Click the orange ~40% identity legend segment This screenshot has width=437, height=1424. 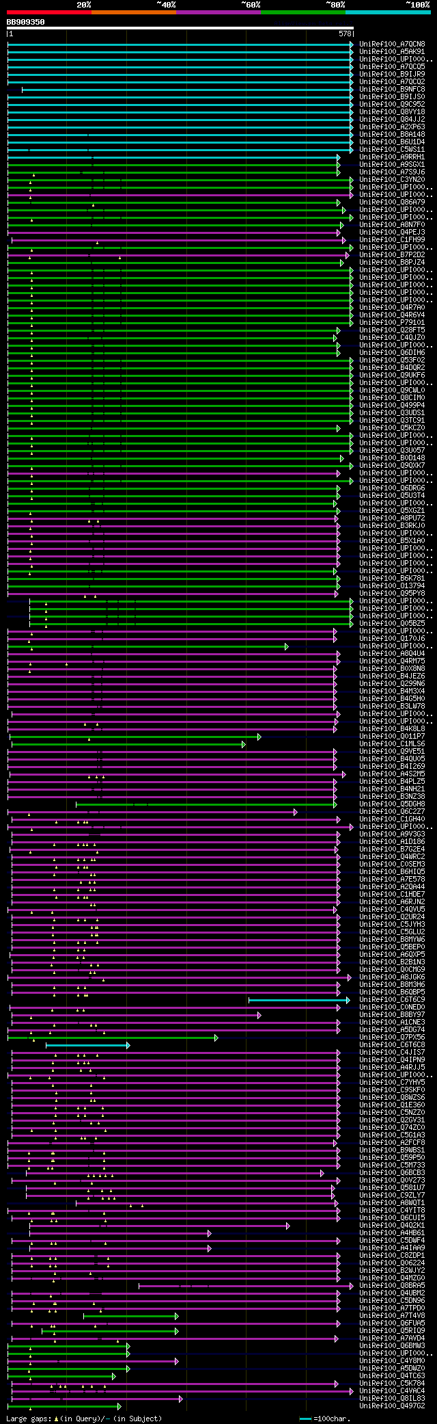pyautogui.click(x=134, y=12)
